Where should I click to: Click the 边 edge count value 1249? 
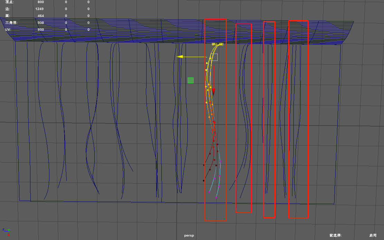pyautogui.click(x=39, y=9)
